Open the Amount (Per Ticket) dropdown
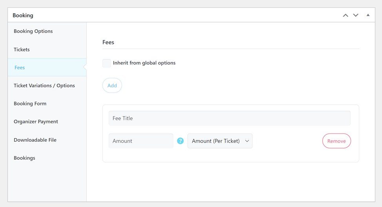Viewport: 382px width, 207px height. tap(220, 141)
